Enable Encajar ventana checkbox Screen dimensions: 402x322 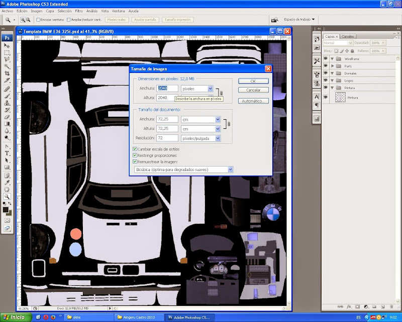point(38,20)
